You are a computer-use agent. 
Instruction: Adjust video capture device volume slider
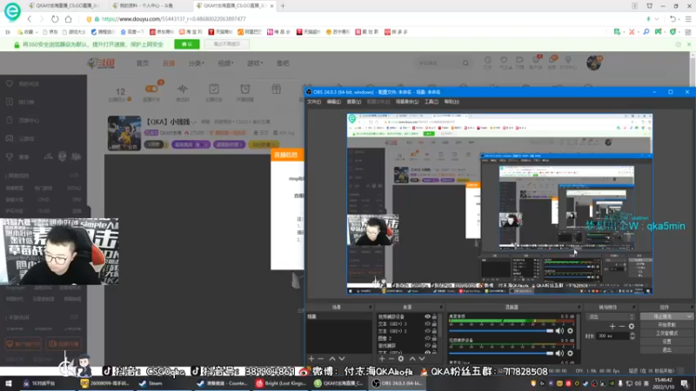click(x=501, y=354)
